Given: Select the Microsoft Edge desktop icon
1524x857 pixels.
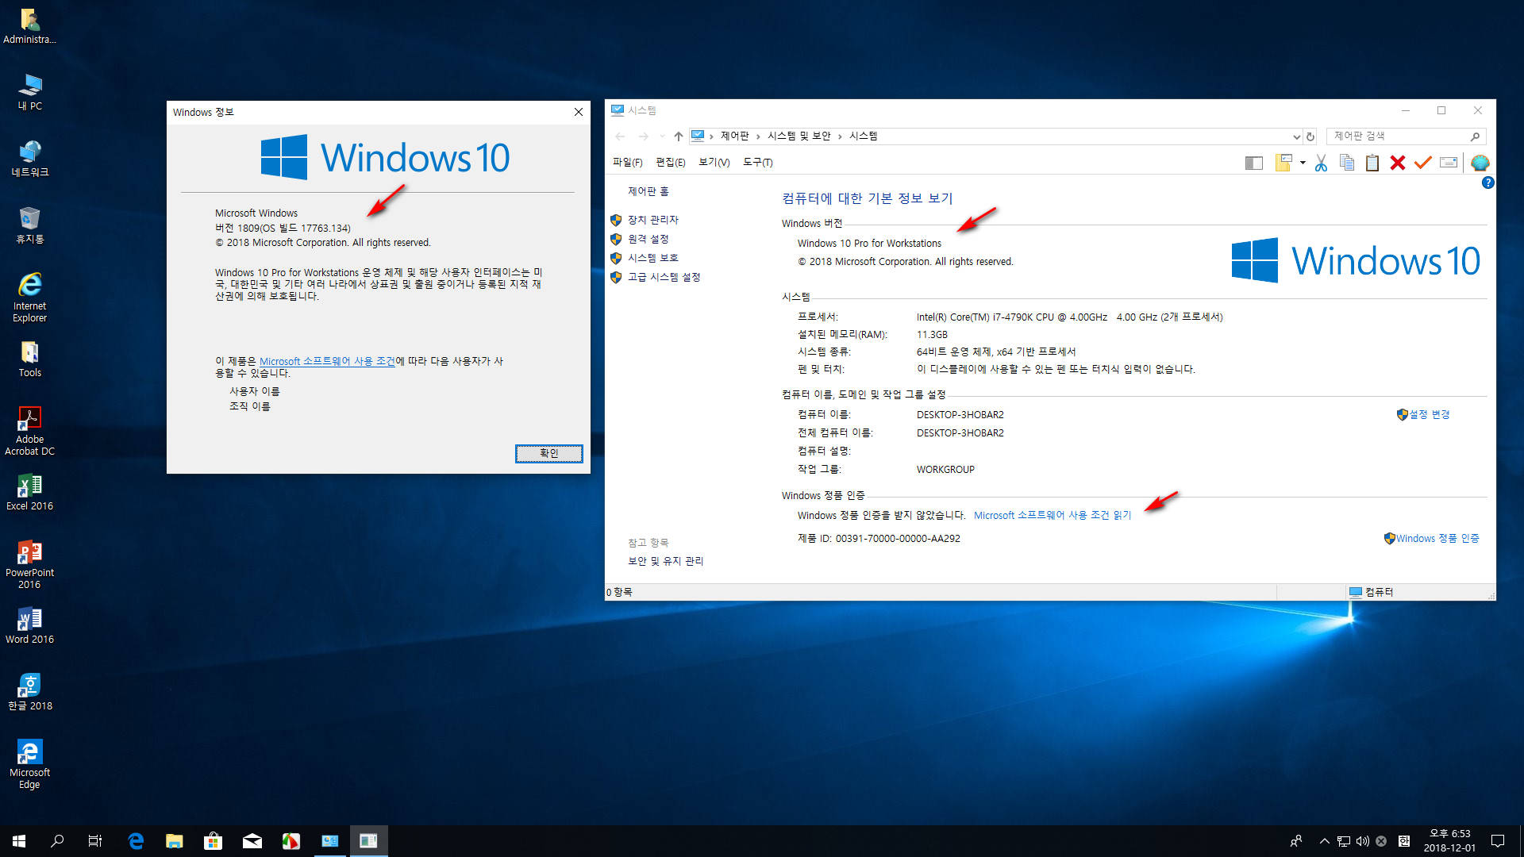Looking at the screenshot, I should tap(29, 764).
